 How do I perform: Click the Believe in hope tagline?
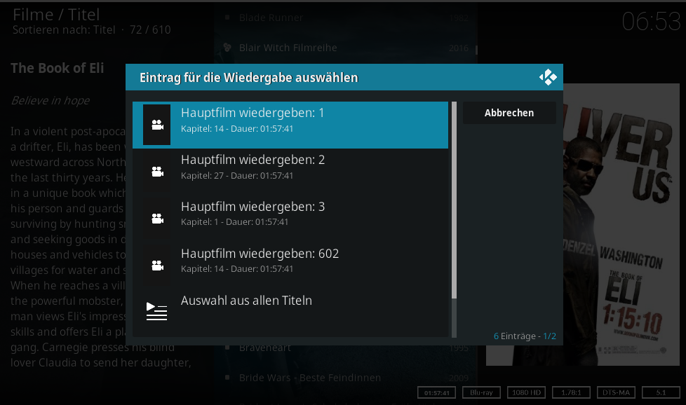pos(50,100)
